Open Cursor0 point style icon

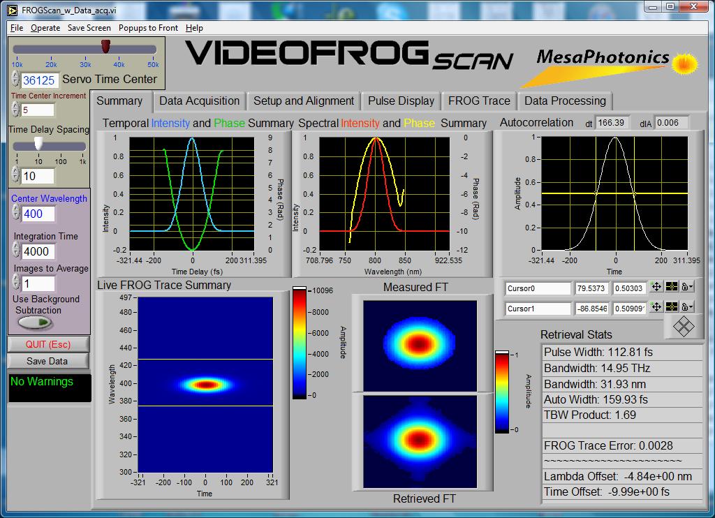click(672, 287)
